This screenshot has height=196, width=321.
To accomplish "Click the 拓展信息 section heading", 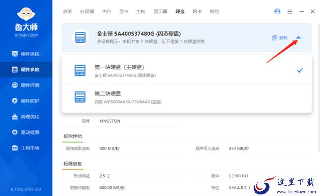I will [x=73, y=164].
